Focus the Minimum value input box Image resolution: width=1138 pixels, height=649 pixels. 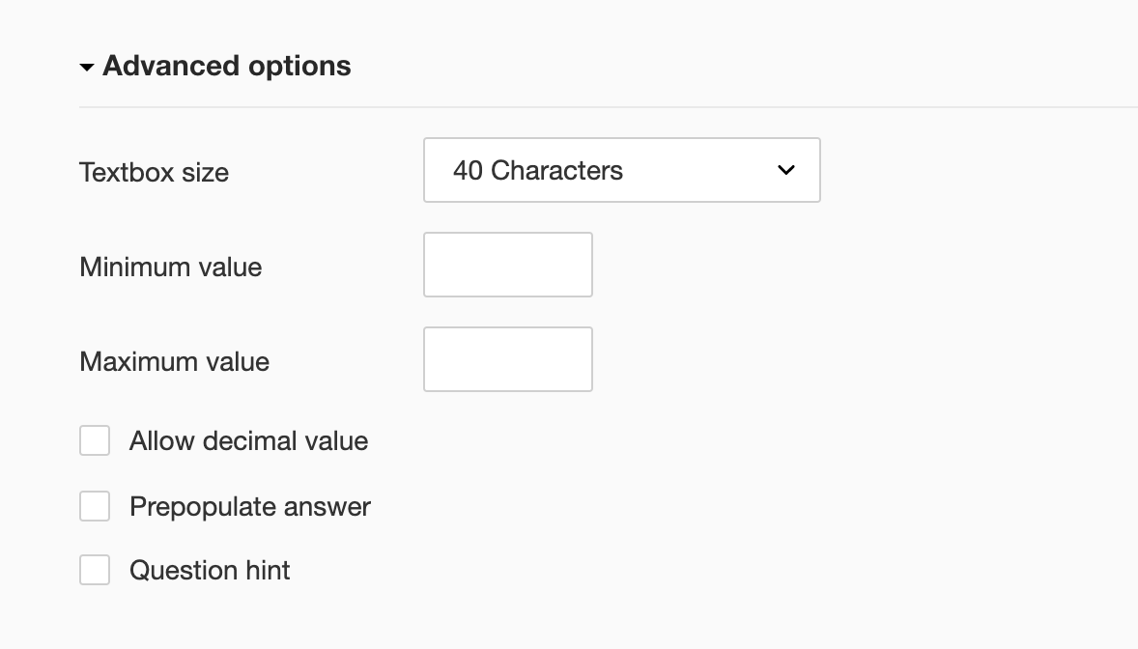click(x=507, y=265)
